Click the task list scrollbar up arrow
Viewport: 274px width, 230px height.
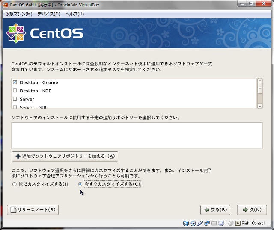click(260, 80)
